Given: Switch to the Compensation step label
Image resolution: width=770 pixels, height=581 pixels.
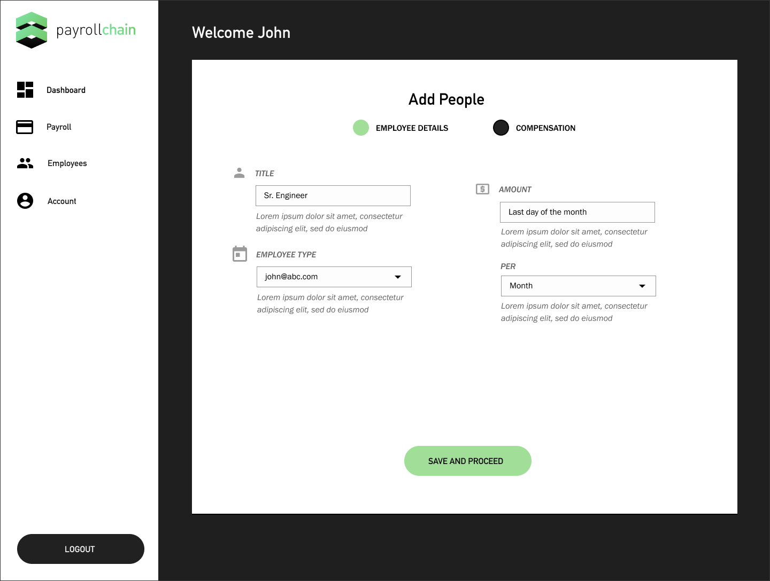Looking at the screenshot, I should [545, 128].
